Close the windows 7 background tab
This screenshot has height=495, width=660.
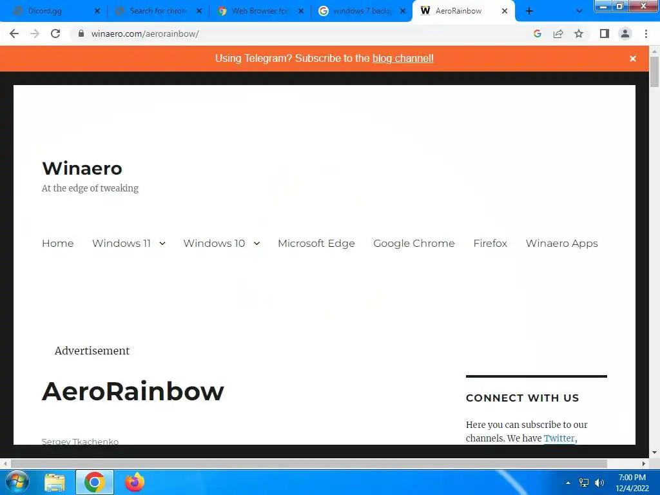pos(403,12)
